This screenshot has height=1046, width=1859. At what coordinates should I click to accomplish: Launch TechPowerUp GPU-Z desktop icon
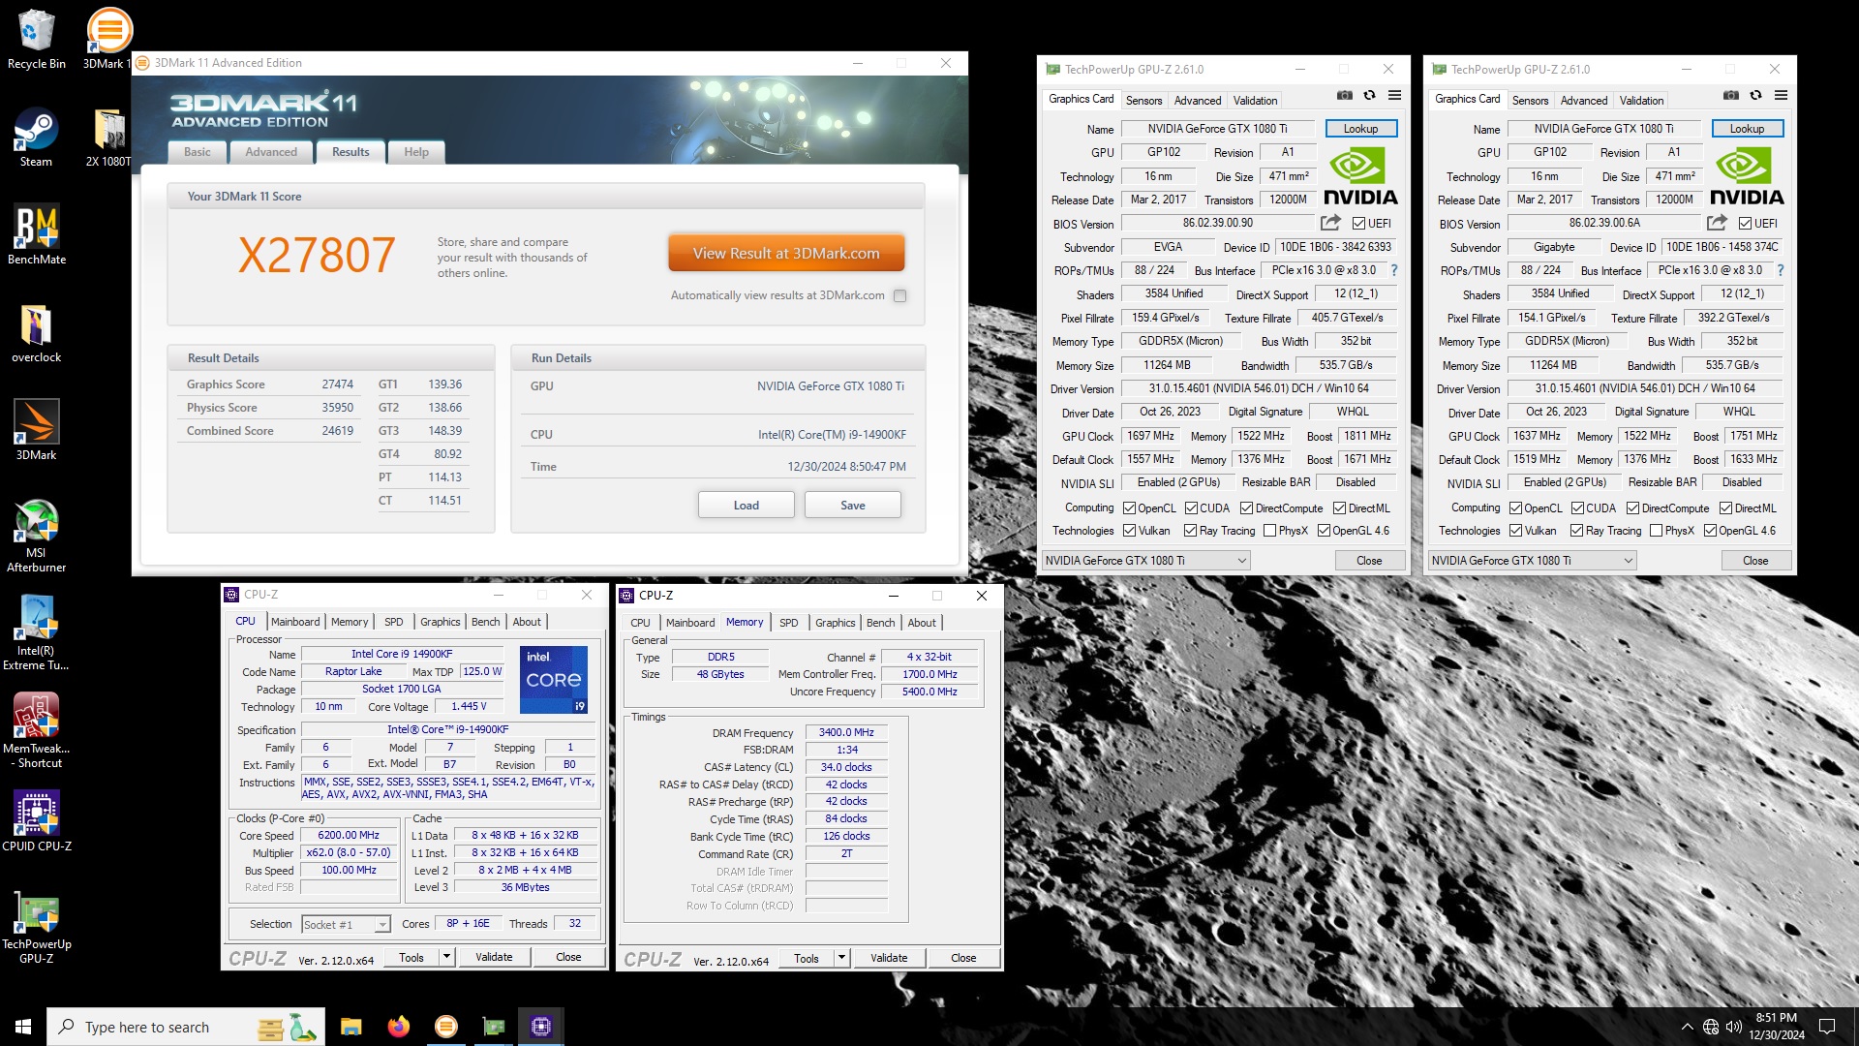point(36,927)
